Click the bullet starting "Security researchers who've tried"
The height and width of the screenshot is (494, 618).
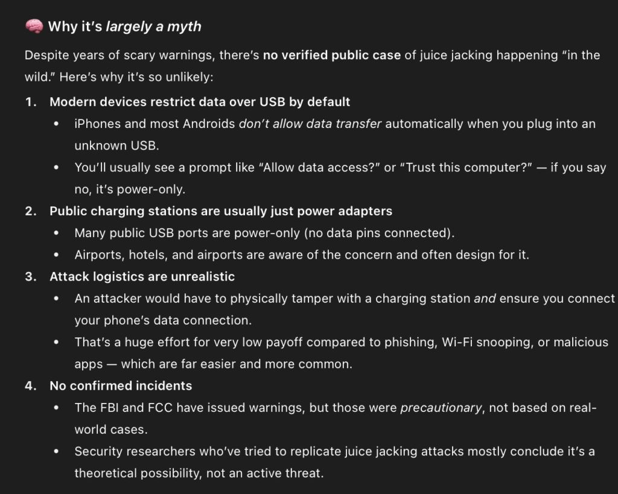[334, 451]
